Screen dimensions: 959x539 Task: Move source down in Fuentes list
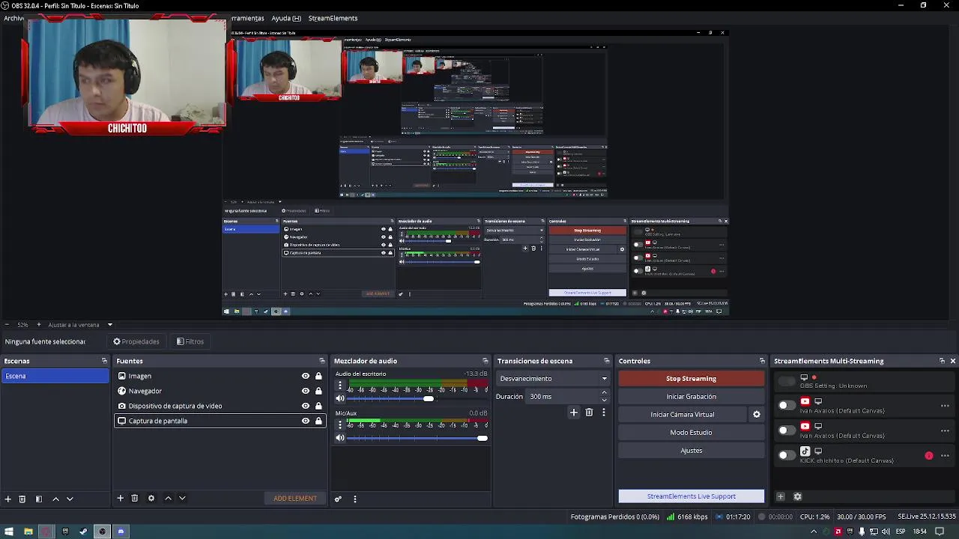pyautogui.click(x=182, y=498)
